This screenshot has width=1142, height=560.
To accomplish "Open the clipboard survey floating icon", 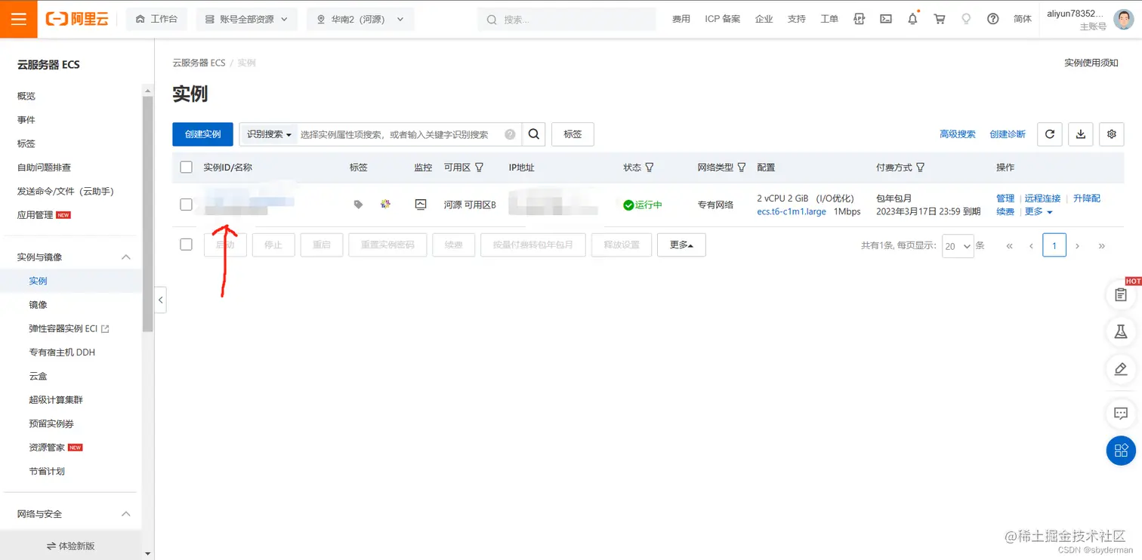I will click(1121, 295).
